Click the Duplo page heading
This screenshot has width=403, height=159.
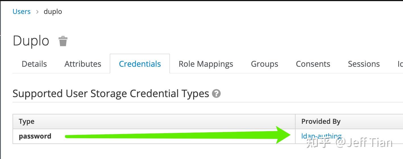(31, 41)
